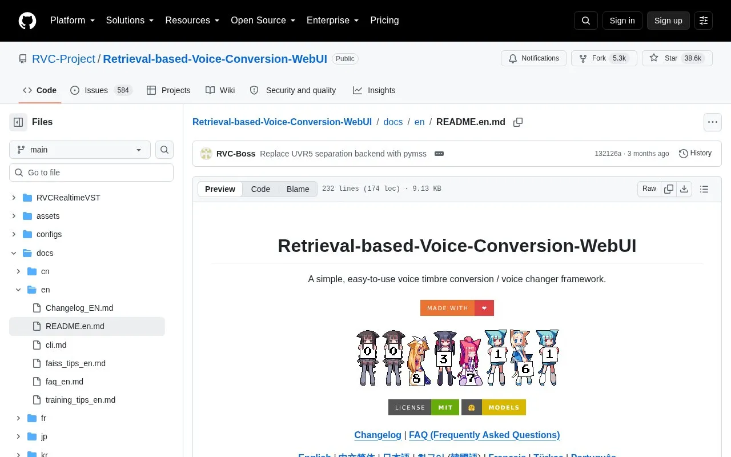This screenshot has width=731, height=457.
Task: View the Raw file
Action: 649,189
